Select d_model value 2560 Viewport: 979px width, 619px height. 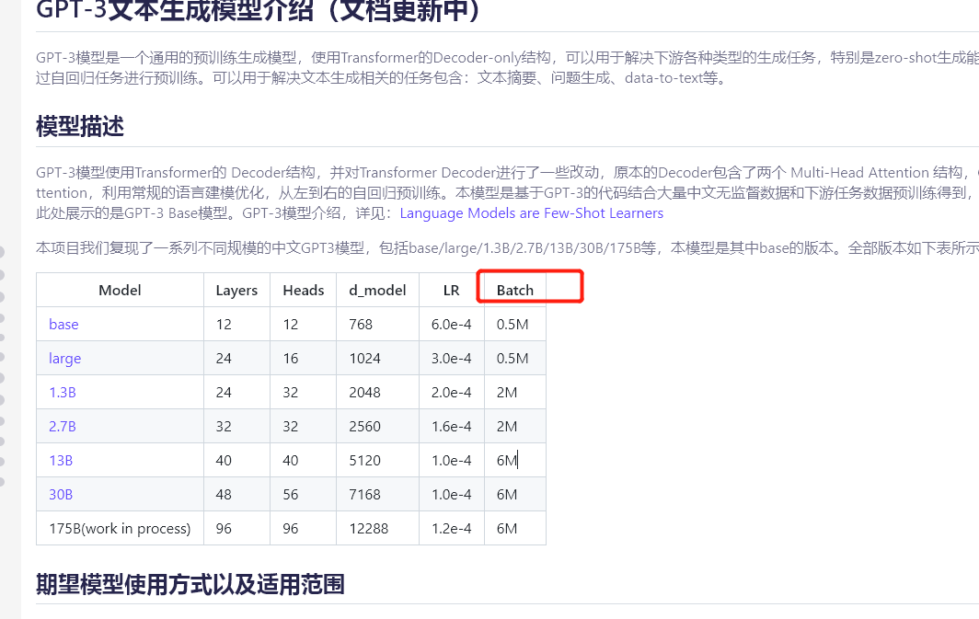tap(364, 427)
